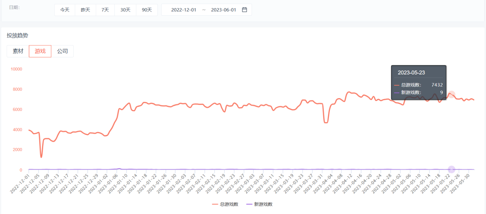Viewport: 486px width, 214px height.
Task: Choose the 90天 range option
Action: 147,9
